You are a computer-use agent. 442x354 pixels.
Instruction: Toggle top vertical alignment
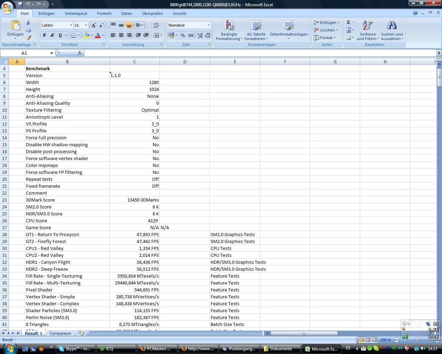click(x=113, y=25)
